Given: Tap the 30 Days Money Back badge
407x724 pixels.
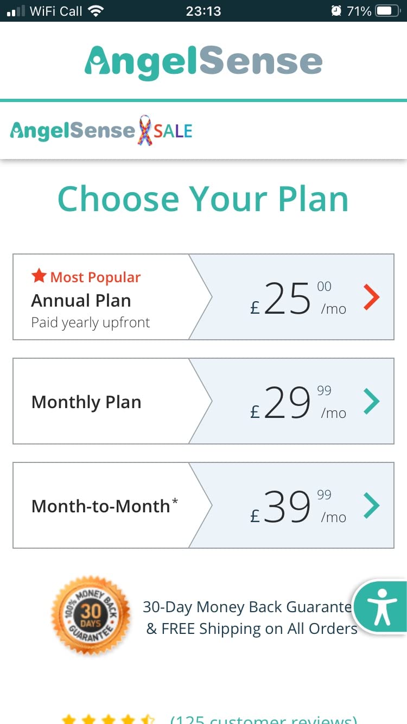Looking at the screenshot, I should [91, 617].
